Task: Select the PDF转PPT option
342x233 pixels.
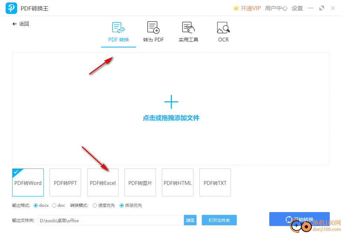Action: [65, 182]
